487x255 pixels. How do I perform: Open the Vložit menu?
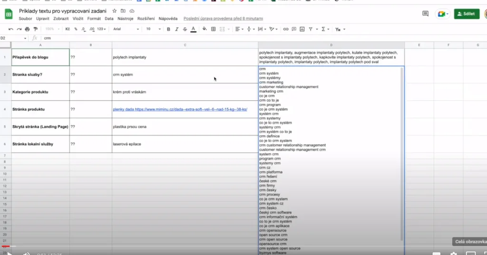(x=78, y=18)
